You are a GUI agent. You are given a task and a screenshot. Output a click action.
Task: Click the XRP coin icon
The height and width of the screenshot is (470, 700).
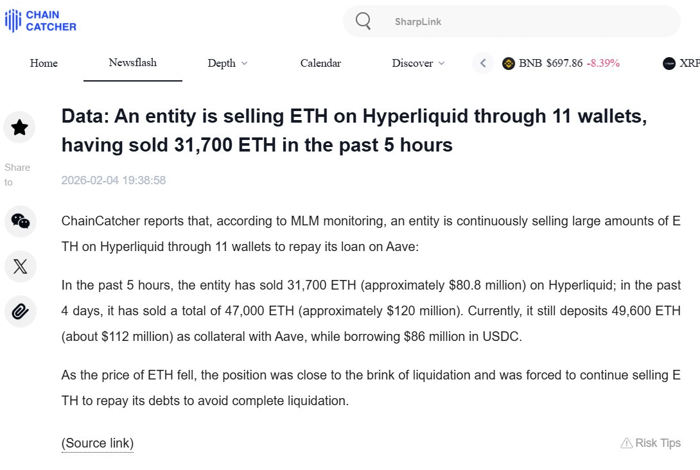(669, 64)
